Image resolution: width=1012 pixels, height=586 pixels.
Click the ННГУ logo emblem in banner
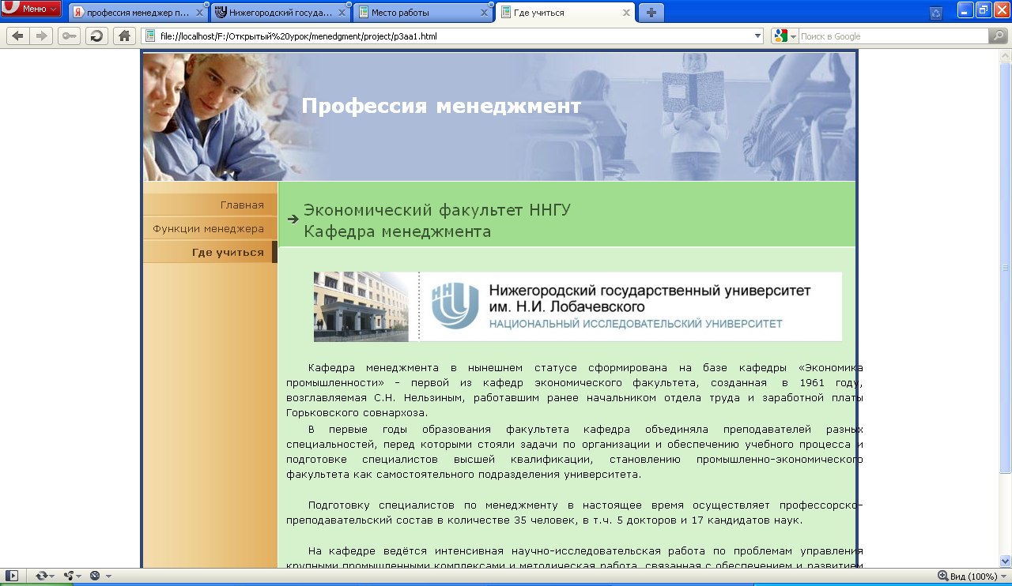coord(455,306)
